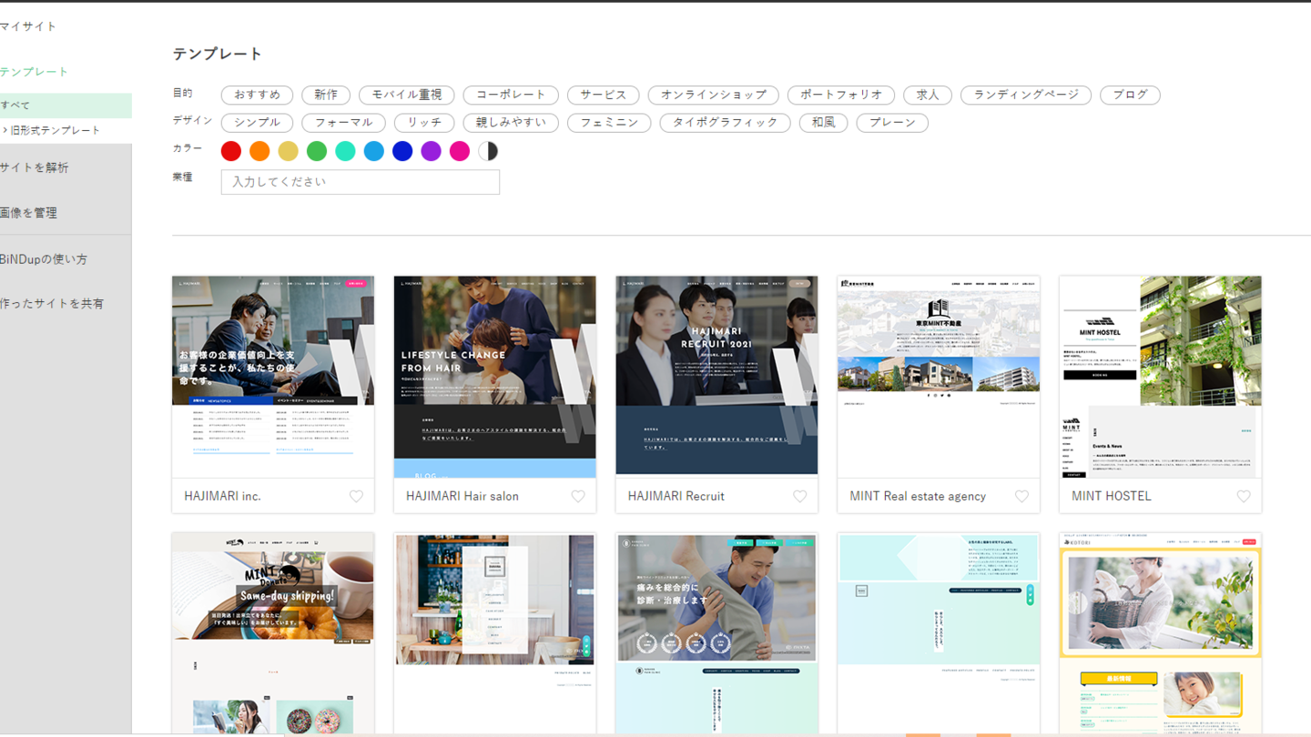1311x737 pixels.
Task: Choose the purple color filter
Action: click(431, 151)
